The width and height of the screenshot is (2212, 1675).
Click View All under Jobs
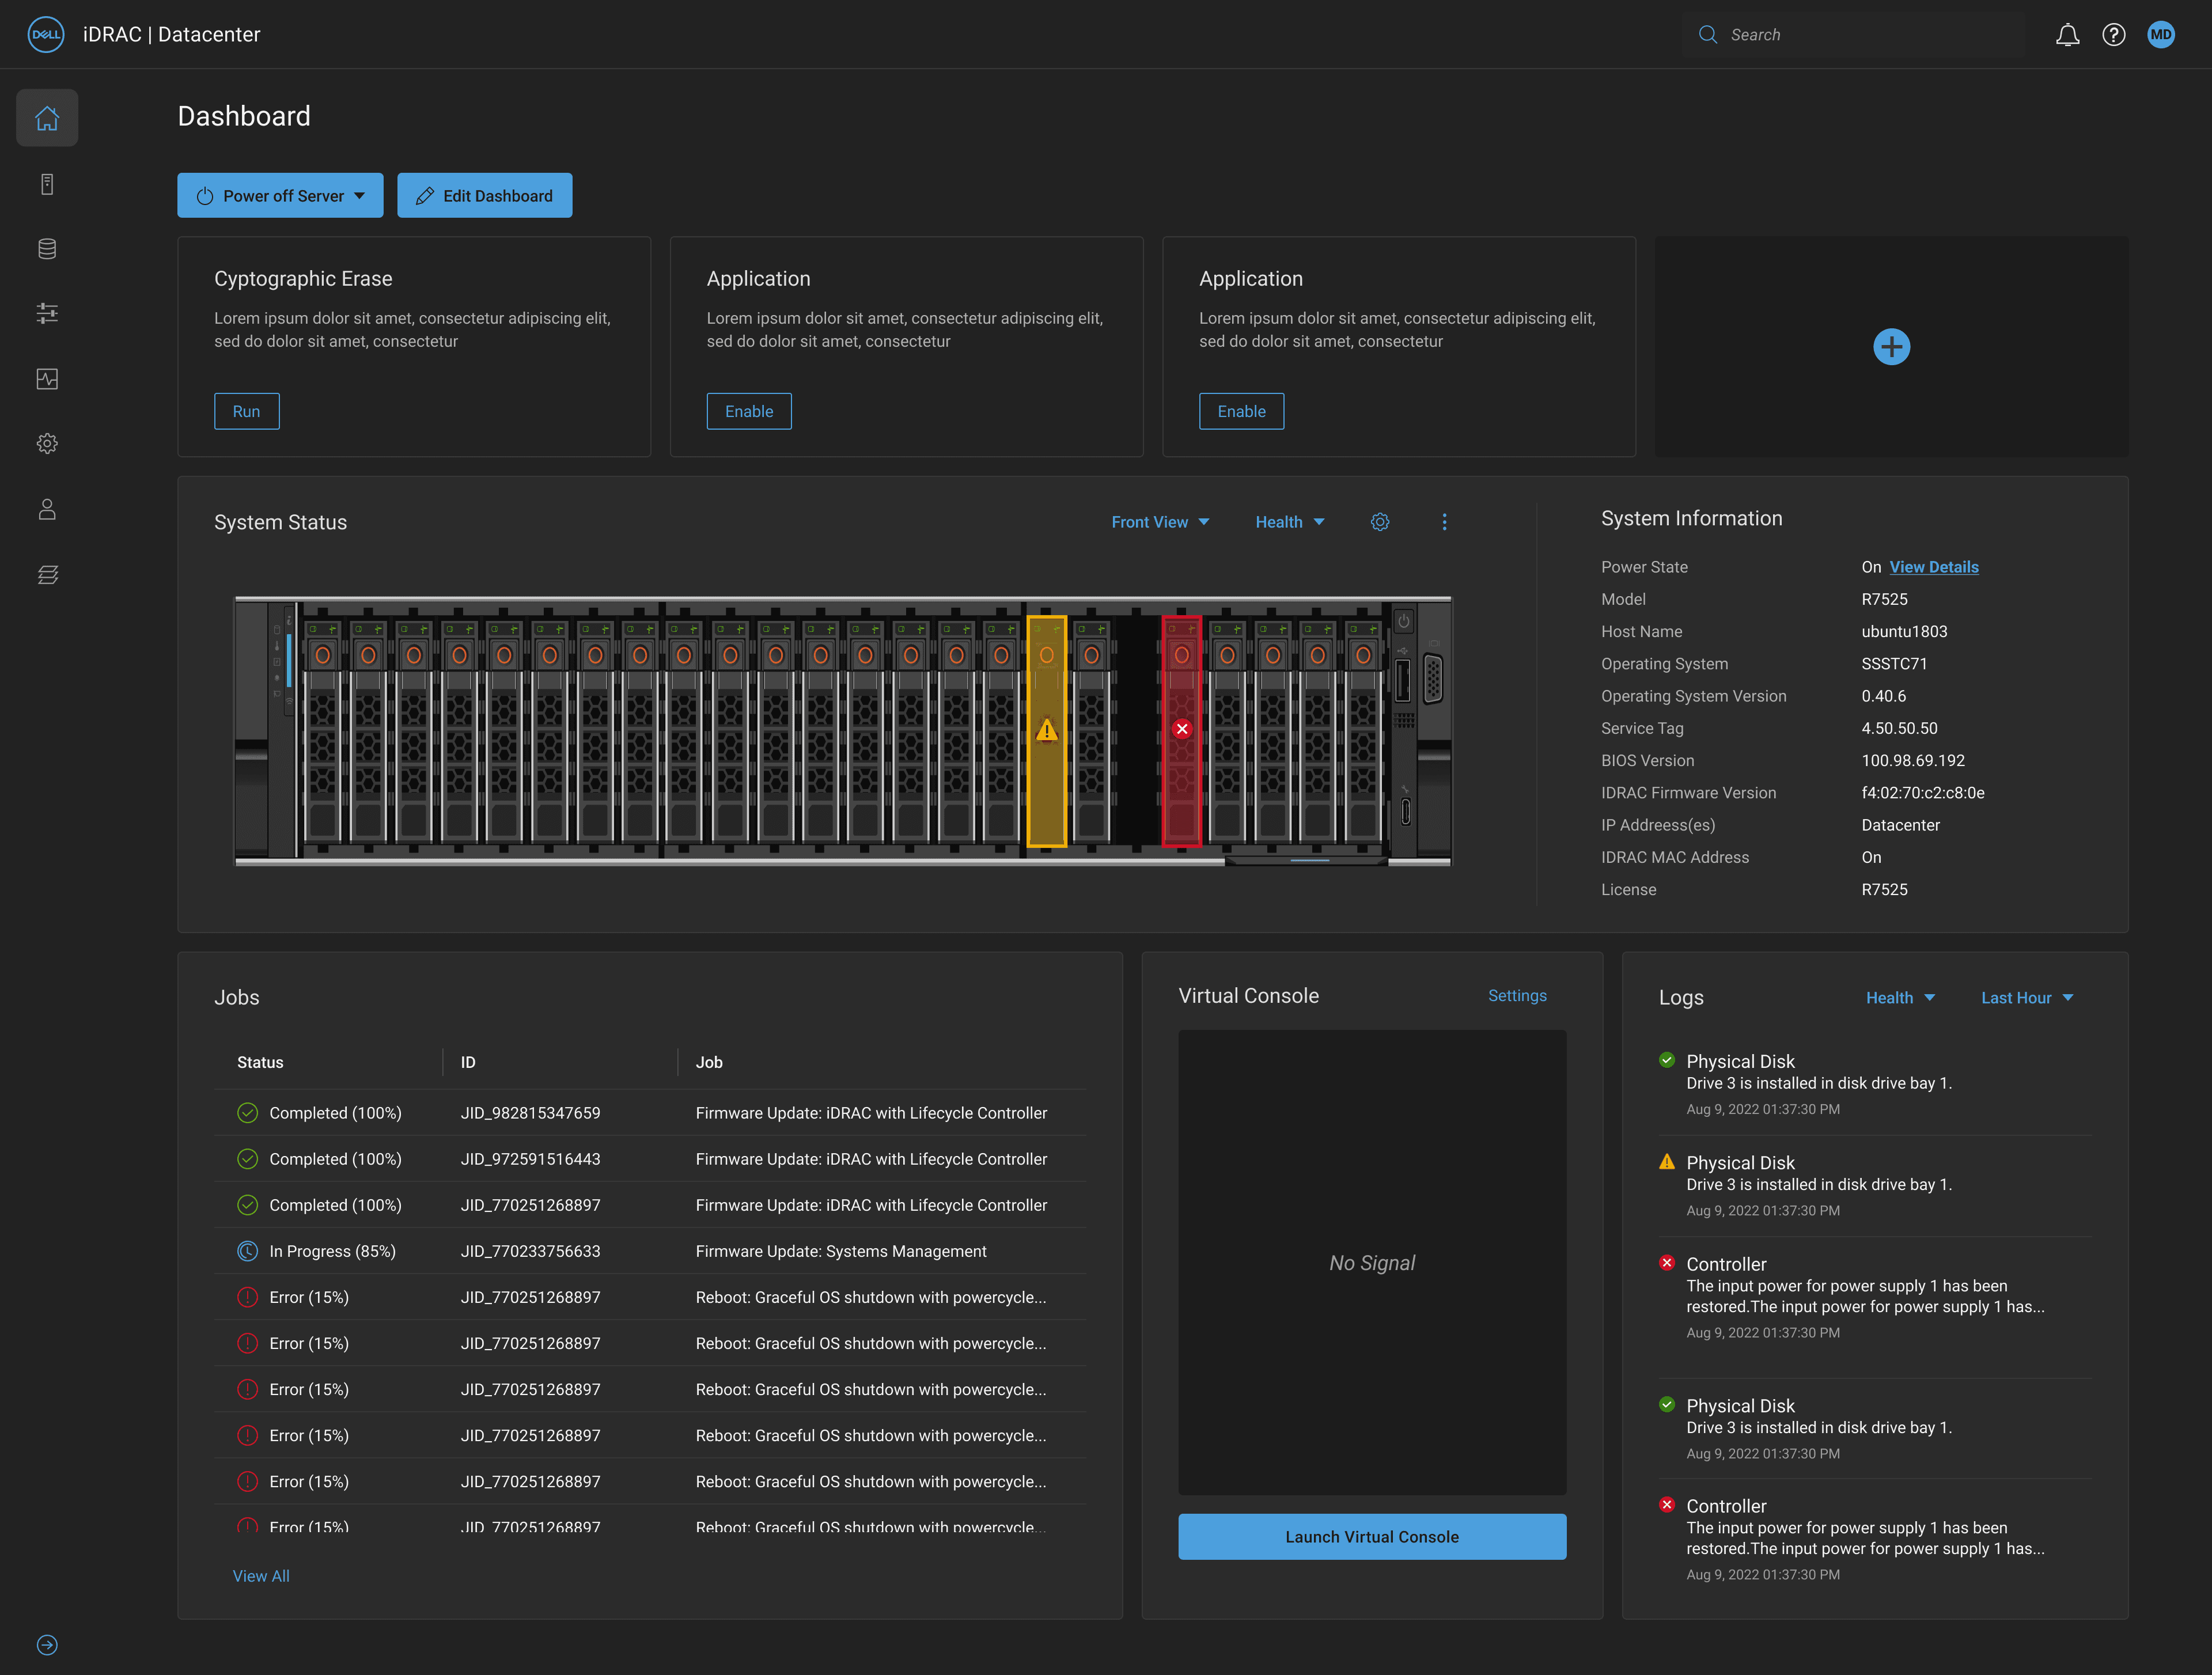tap(261, 1576)
